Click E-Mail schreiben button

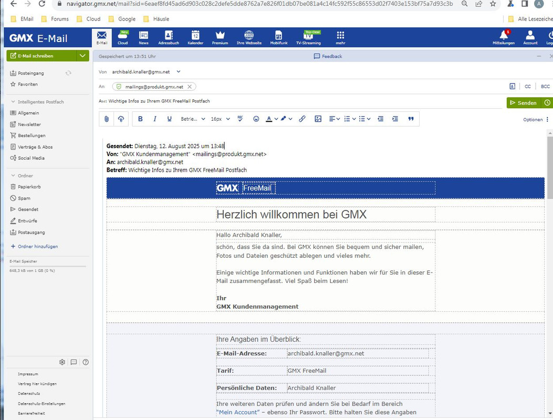pos(41,56)
